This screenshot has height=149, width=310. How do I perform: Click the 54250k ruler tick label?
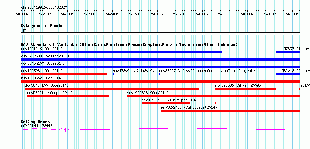(134, 14)
